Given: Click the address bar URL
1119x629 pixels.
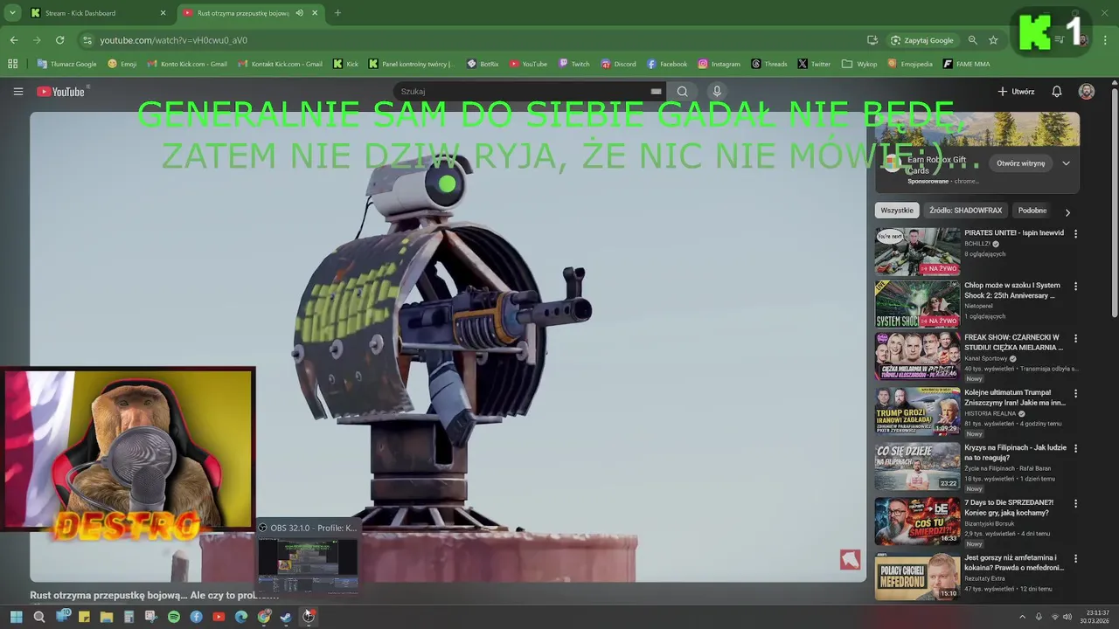Looking at the screenshot, I should pos(173,40).
